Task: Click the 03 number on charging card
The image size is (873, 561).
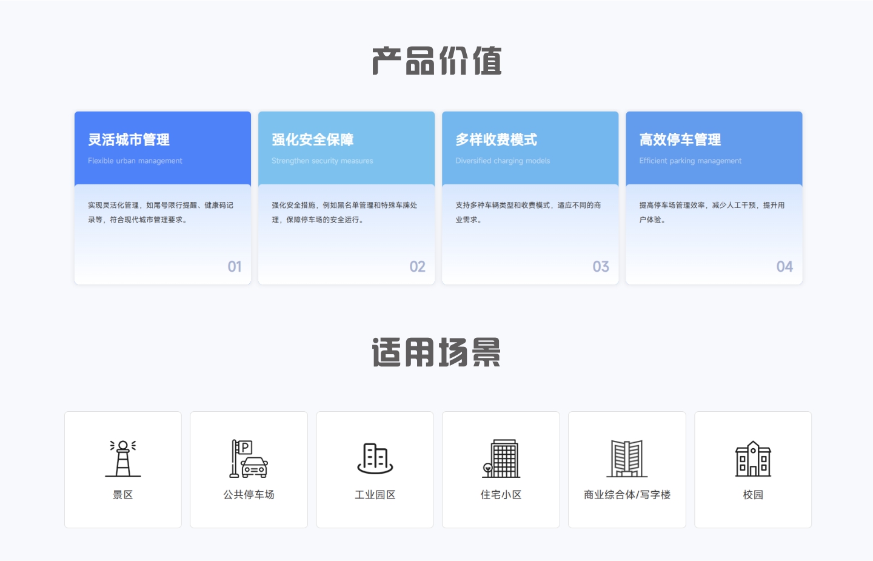Action: [601, 267]
